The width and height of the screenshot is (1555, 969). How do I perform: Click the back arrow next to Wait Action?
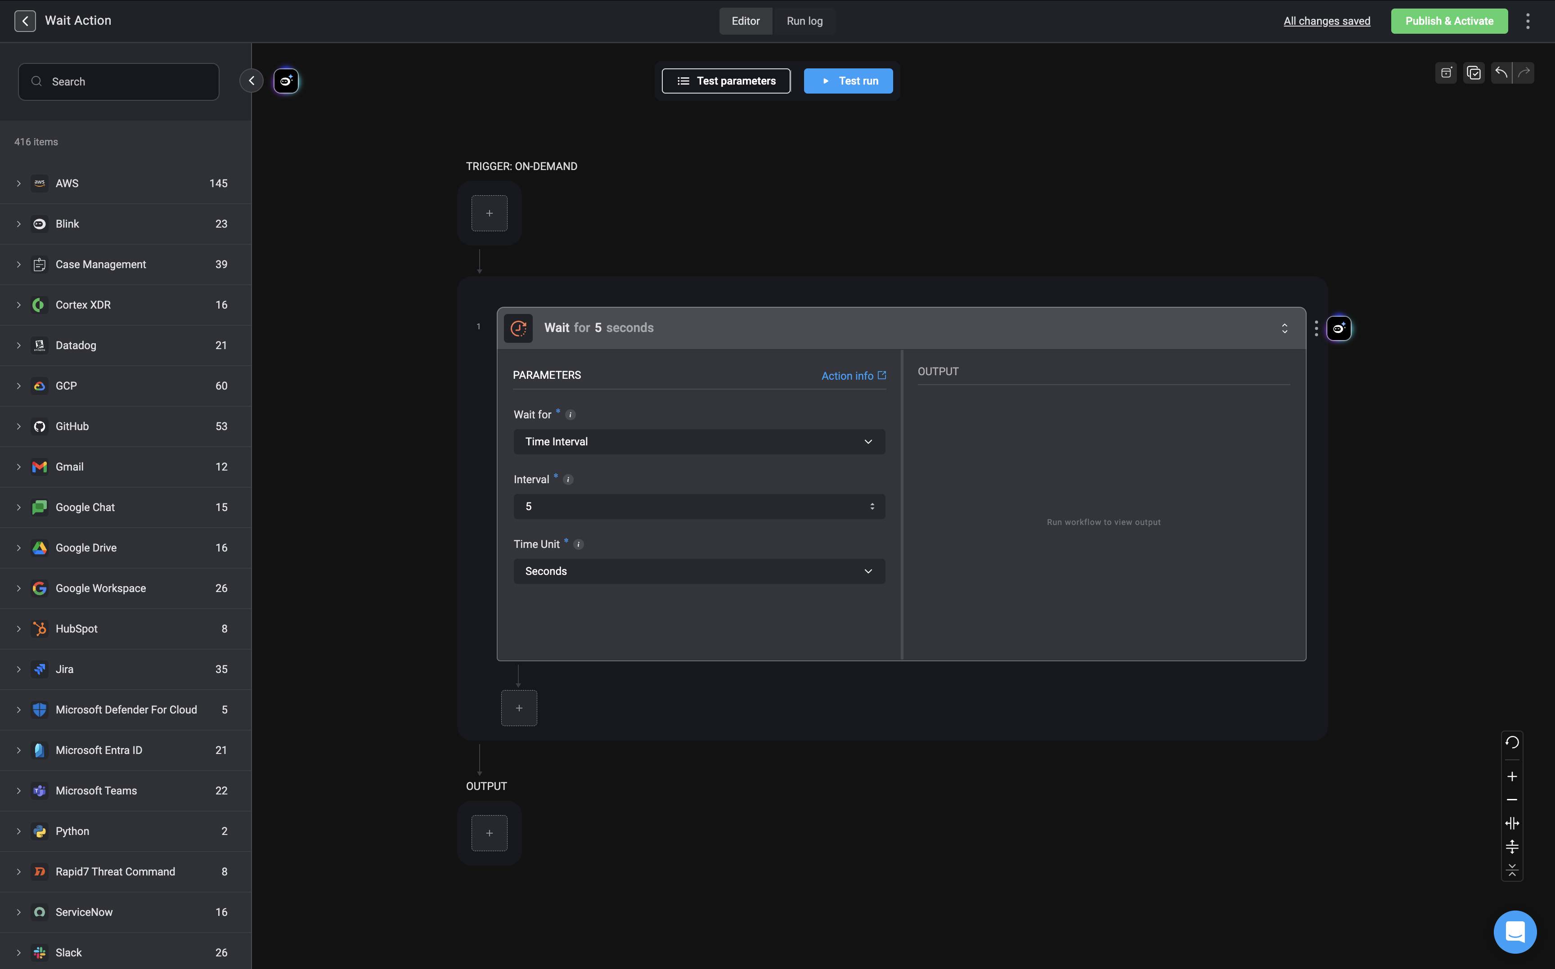pyautogui.click(x=25, y=21)
